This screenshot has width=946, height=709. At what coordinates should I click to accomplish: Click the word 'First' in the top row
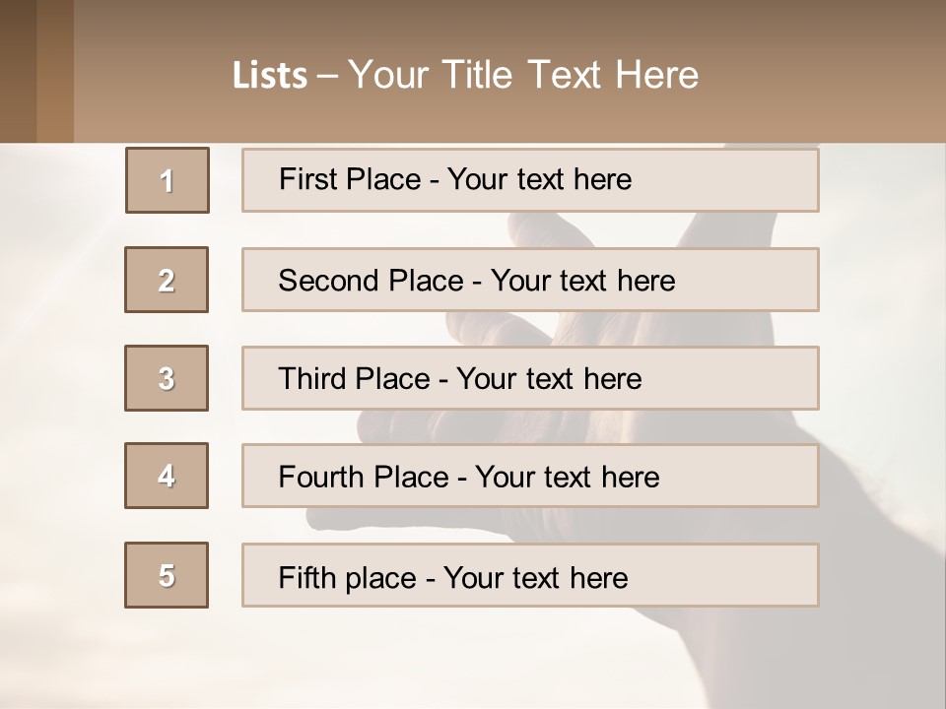tap(307, 179)
